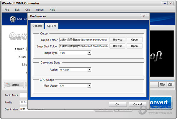
Task: Browse for the Snap Shot Folder
Action: pos(117,46)
